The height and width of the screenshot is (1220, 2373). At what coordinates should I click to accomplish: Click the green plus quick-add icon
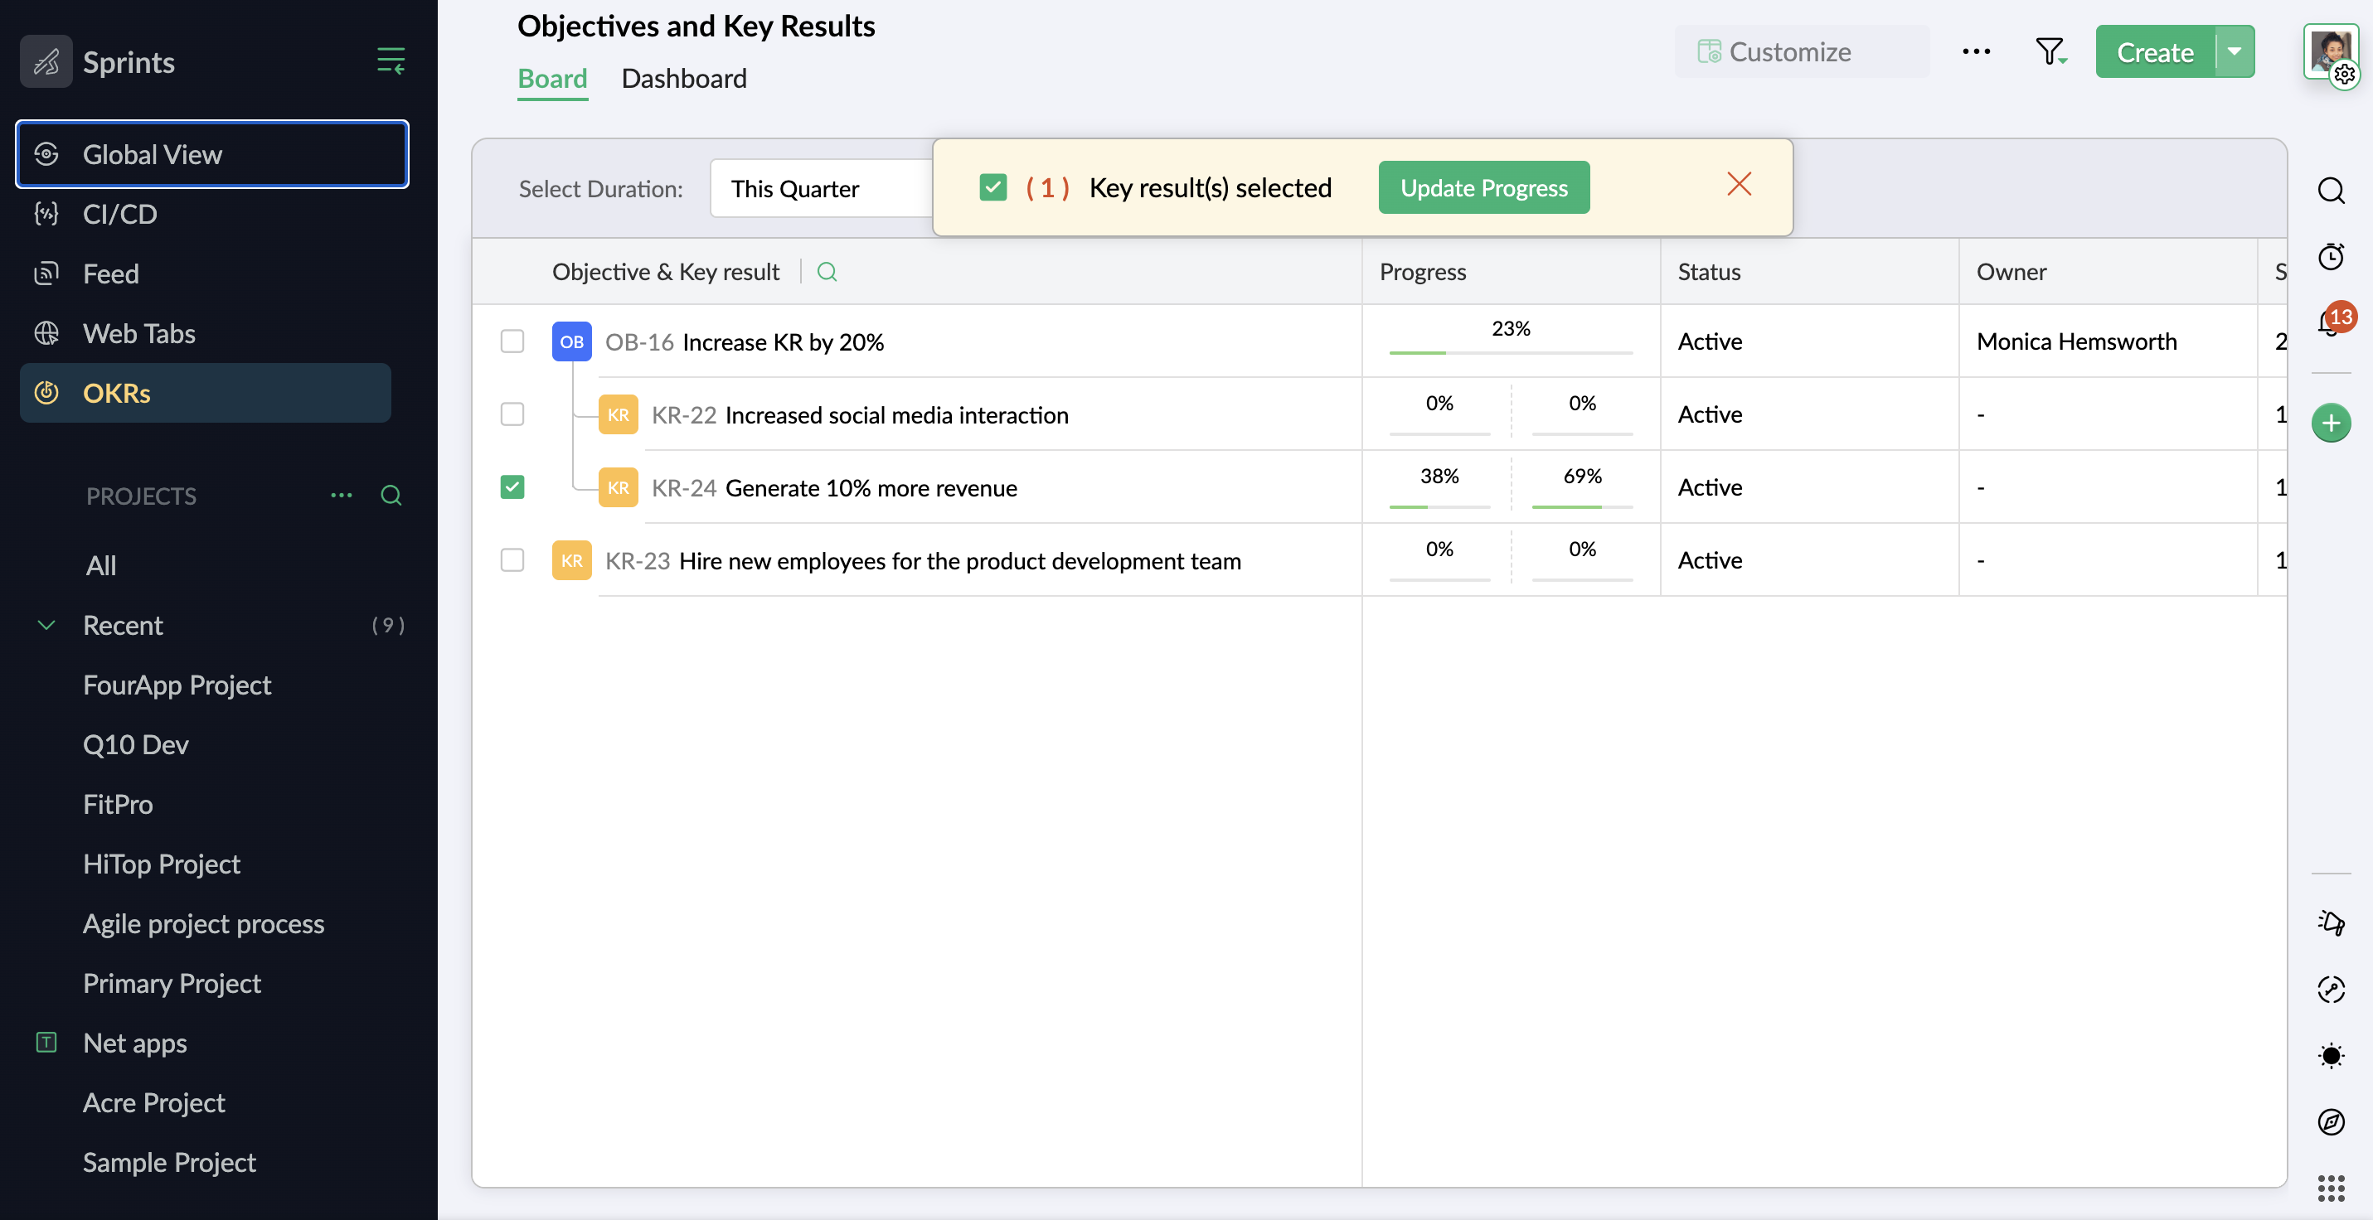point(2331,423)
